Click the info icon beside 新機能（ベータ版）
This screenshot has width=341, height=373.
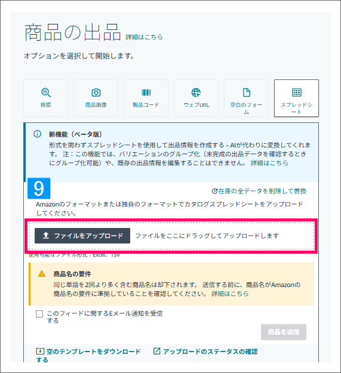(38, 134)
